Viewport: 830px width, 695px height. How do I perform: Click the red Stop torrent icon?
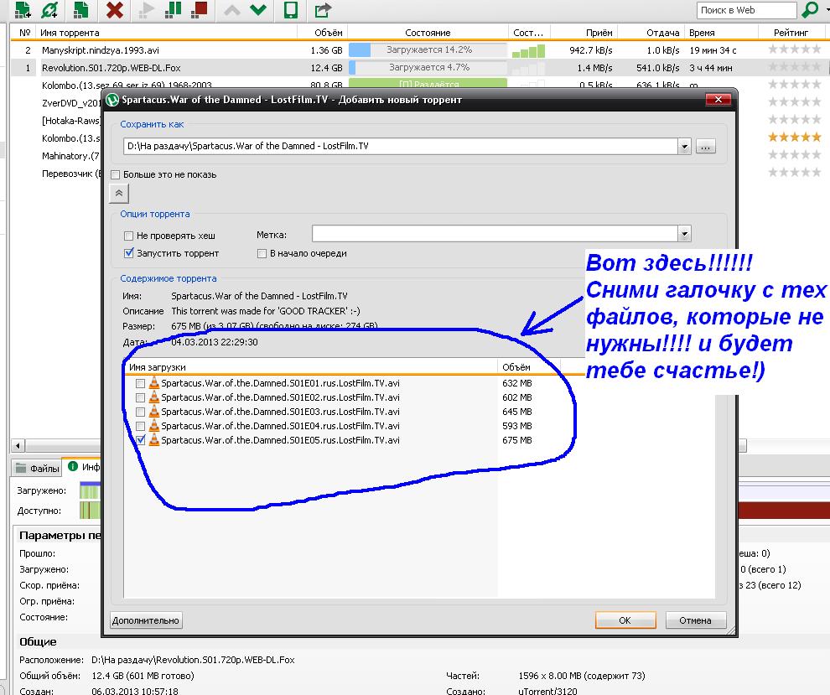(x=200, y=10)
